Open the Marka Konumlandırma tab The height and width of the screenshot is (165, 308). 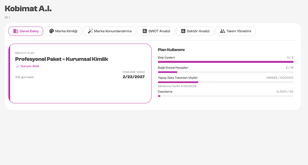pos(110,31)
